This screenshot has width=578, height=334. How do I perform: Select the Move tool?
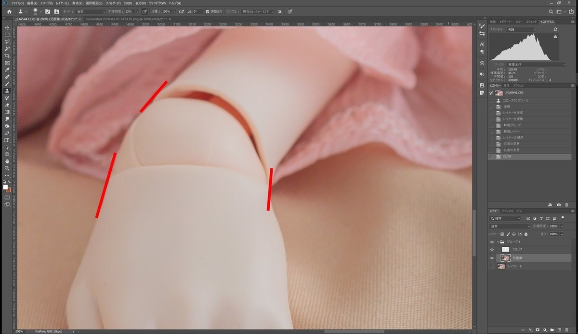7,28
